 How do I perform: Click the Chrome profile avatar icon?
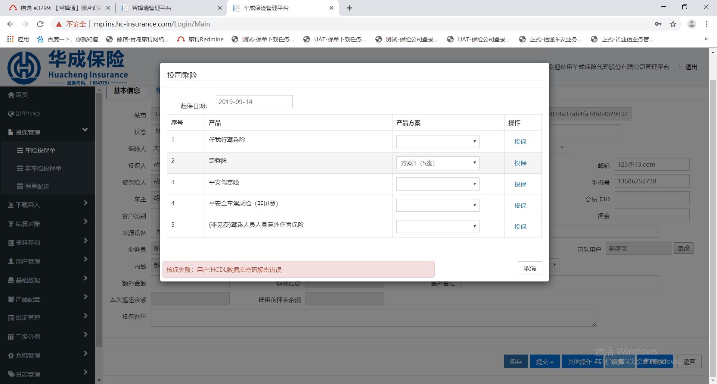pos(692,24)
